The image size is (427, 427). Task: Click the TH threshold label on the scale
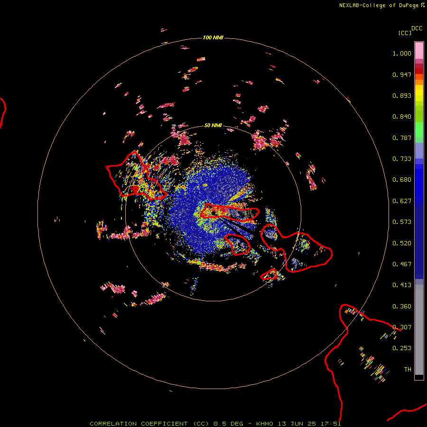pos(408,370)
